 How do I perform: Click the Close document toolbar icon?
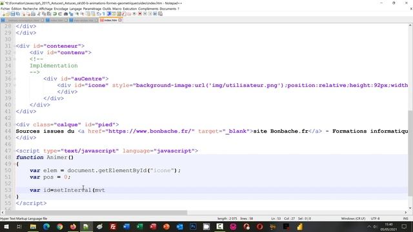point(23,14)
